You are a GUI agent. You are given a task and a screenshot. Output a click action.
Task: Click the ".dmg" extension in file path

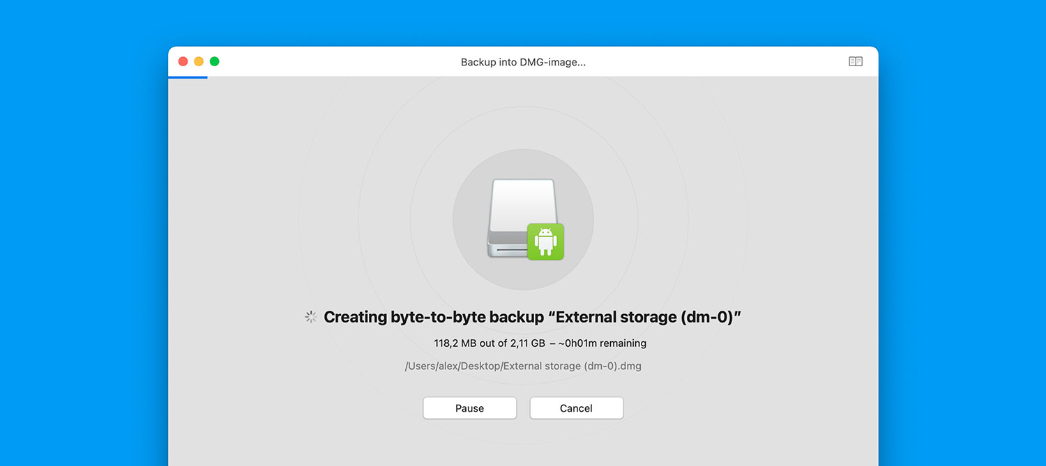point(630,366)
